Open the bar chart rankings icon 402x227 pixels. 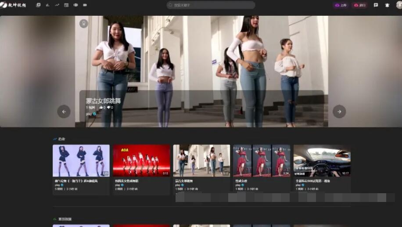click(47, 5)
